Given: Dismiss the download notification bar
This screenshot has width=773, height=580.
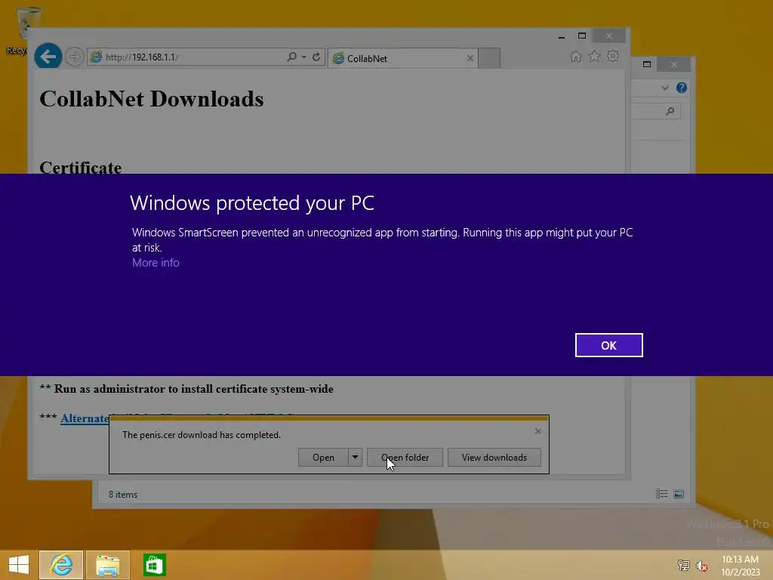Looking at the screenshot, I should [537, 431].
